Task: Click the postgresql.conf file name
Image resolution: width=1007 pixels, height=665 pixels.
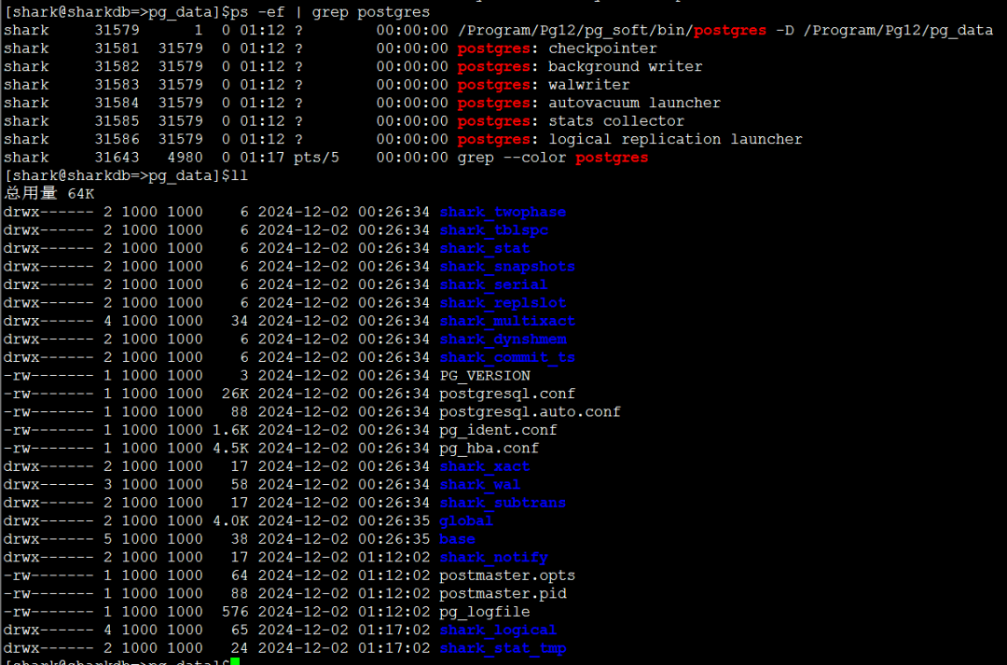Action: (x=506, y=394)
